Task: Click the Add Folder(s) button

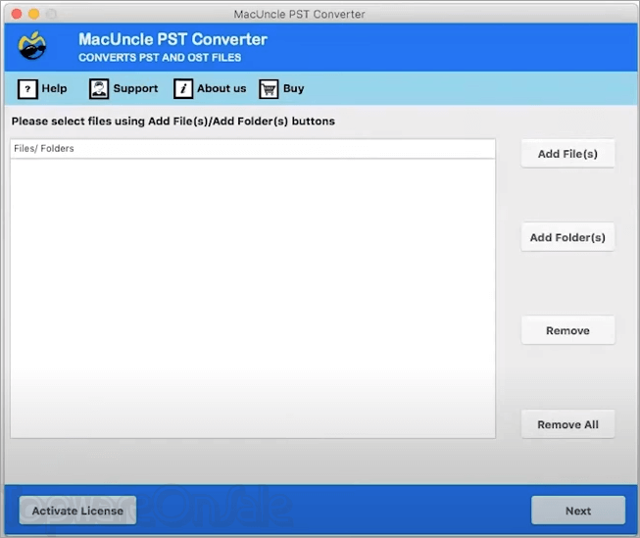Action: [x=567, y=237]
